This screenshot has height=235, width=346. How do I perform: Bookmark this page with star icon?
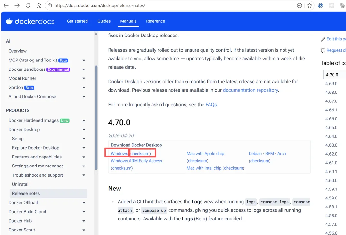[309, 5]
